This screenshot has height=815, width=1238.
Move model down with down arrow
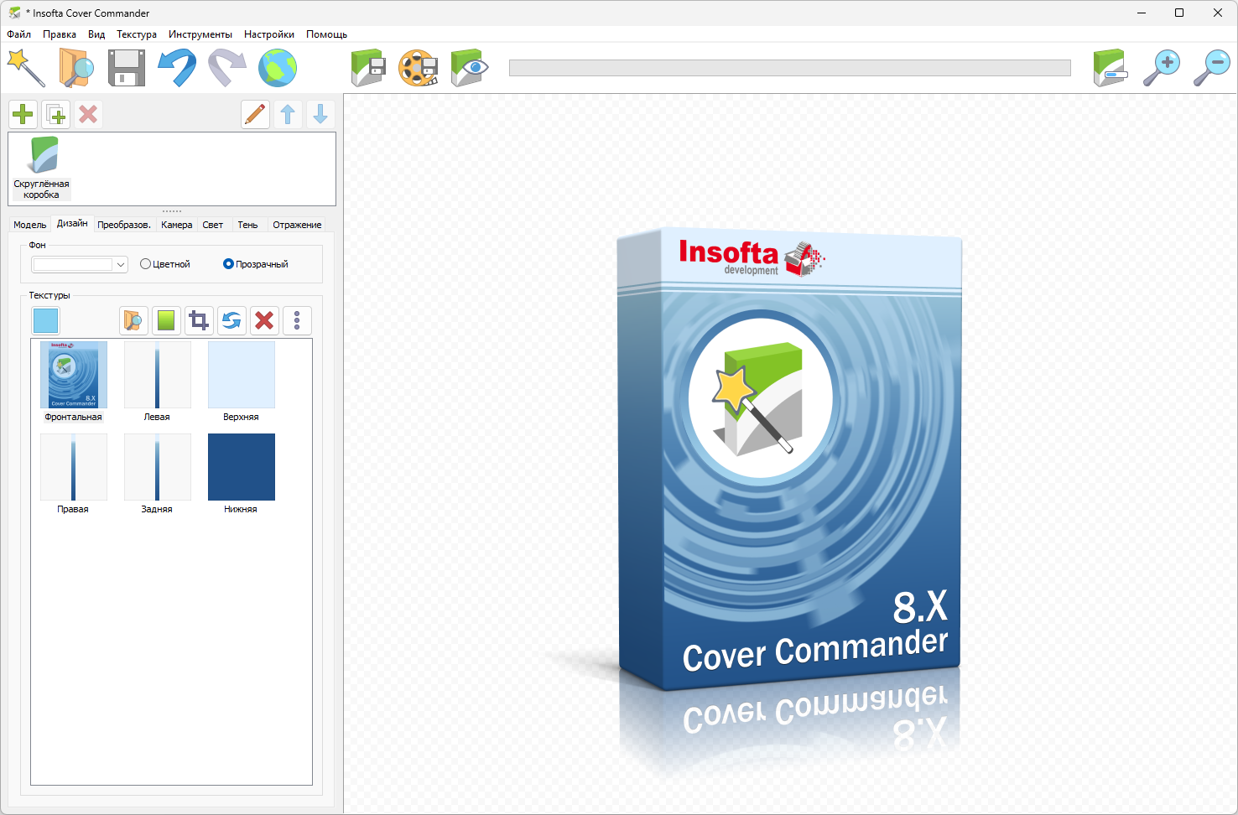click(320, 114)
